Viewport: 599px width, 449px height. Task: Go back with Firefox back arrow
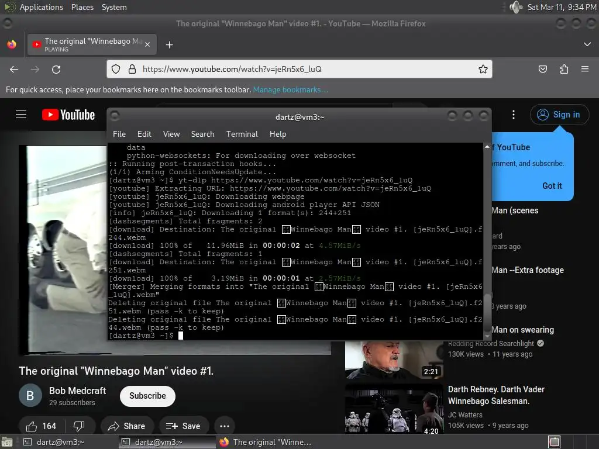coord(14,69)
